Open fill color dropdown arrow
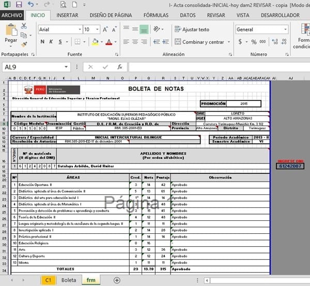 click(x=102, y=42)
